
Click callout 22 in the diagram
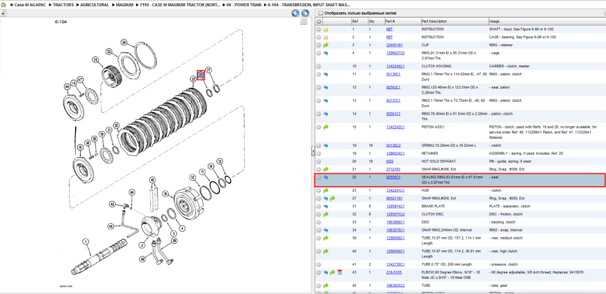point(201,75)
